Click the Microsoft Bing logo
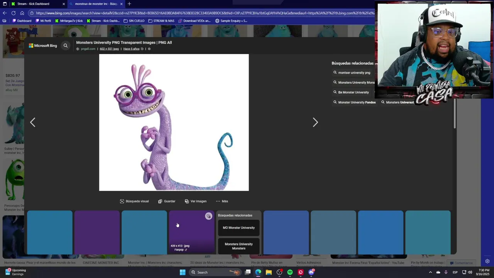Image resolution: width=494 pixels, height=278 pixels. pyautogui.click(x=43, y=46)
